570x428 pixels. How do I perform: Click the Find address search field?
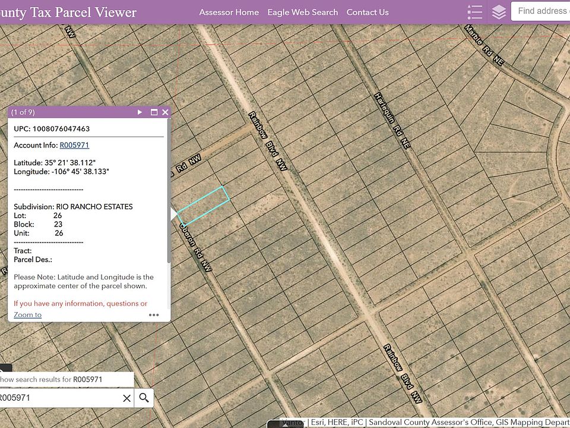540,11
